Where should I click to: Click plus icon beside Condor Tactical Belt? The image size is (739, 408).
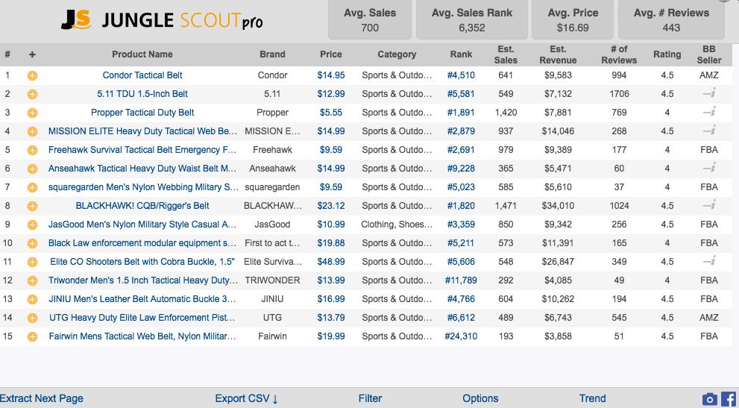pos(32,75)
